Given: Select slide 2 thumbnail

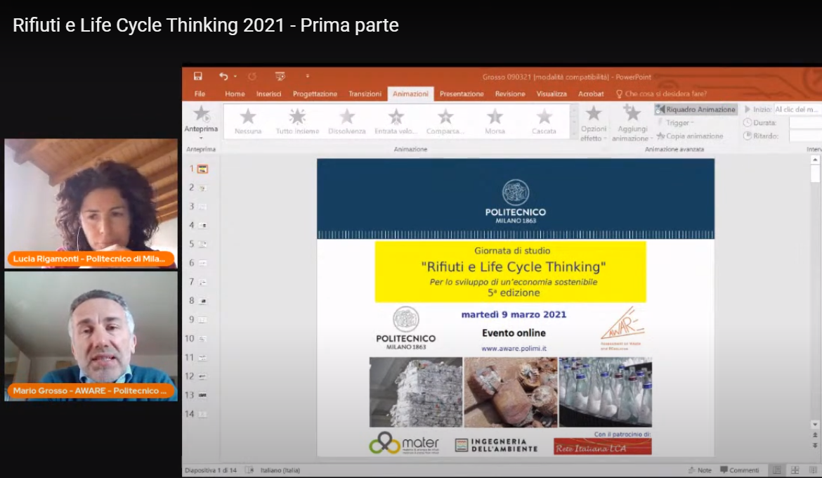Looking at the screenshot, I should 202,188.
